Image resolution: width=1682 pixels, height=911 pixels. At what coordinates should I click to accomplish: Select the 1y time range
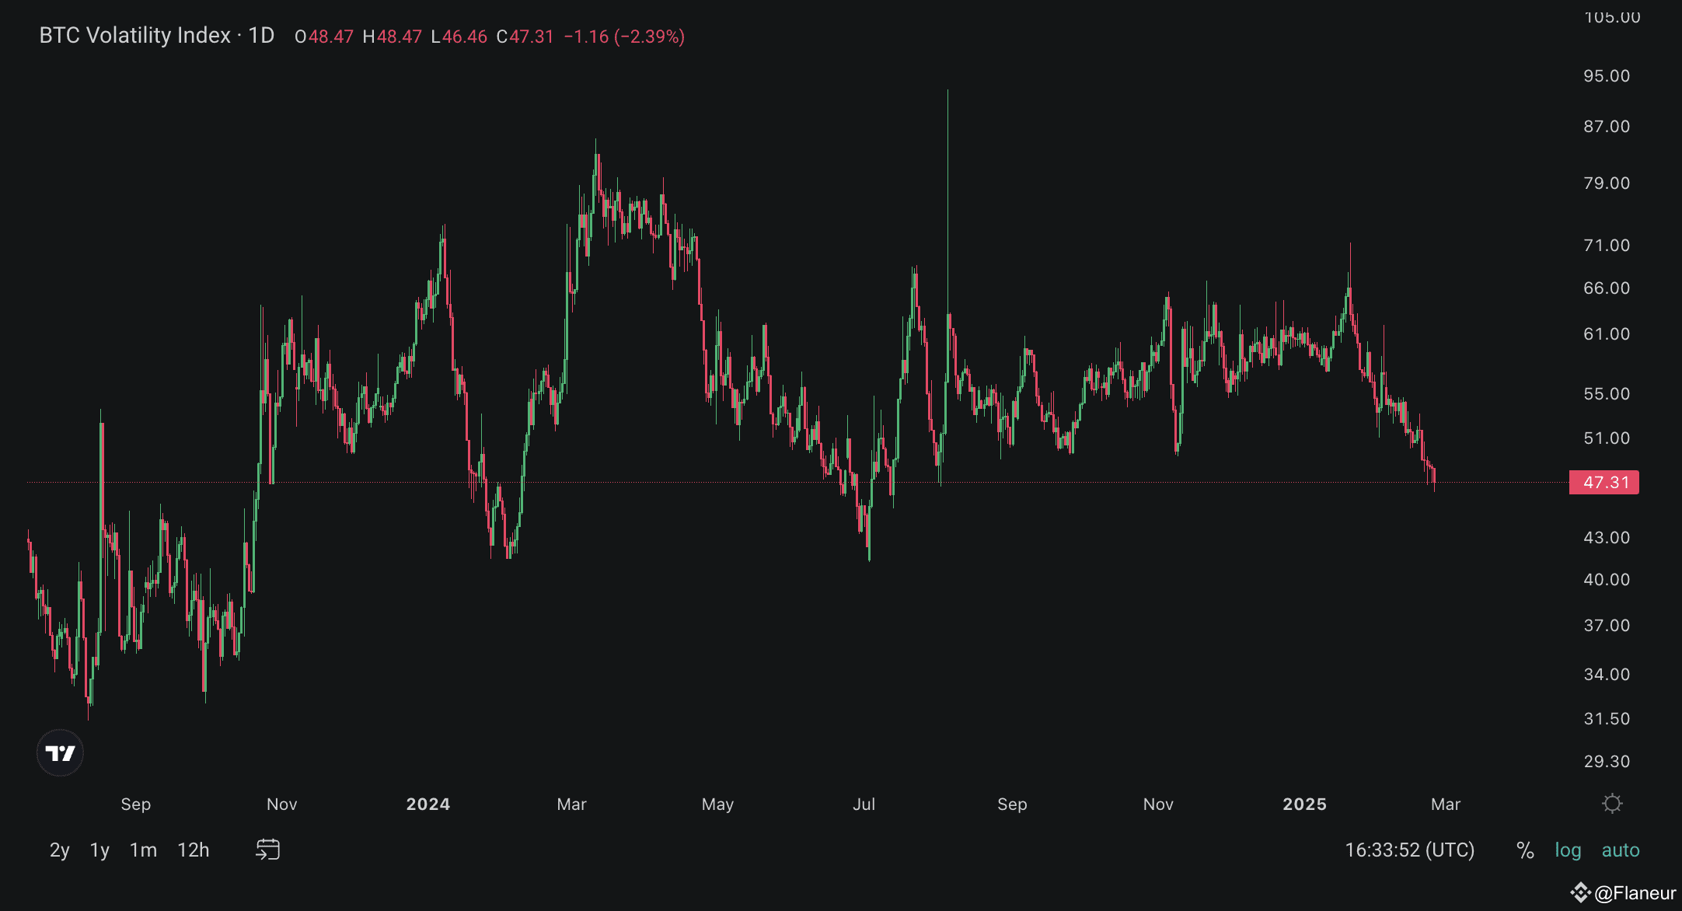click(x=99, y=850)
